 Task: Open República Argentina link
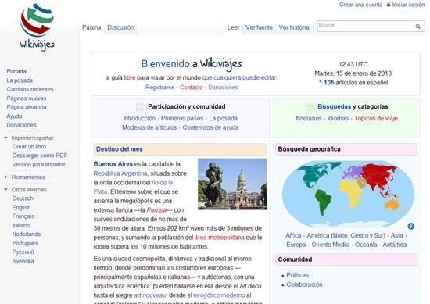click(120, 173)
